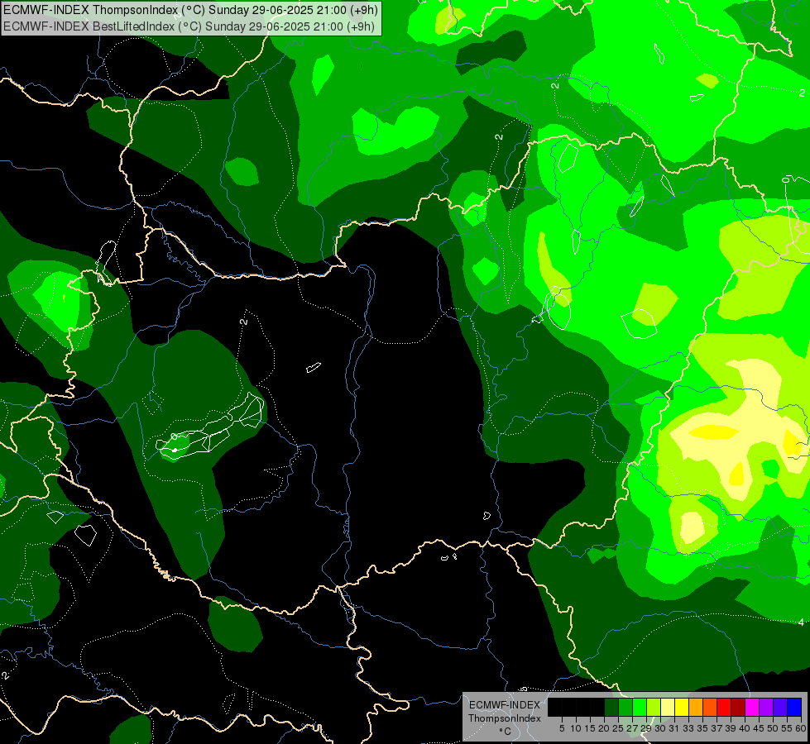Click the legend scale value 39

(731, 728)
